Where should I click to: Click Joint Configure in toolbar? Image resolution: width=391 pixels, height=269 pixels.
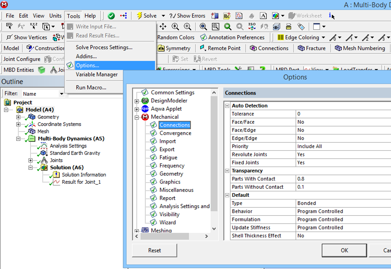(22, 59)
